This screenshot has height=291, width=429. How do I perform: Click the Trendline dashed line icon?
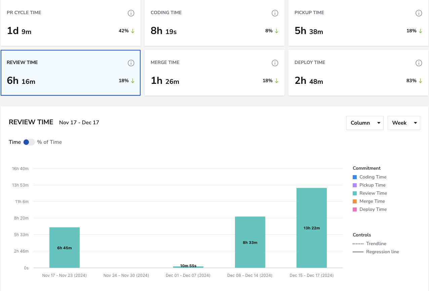pyautogui.click(x=358, y=244)
